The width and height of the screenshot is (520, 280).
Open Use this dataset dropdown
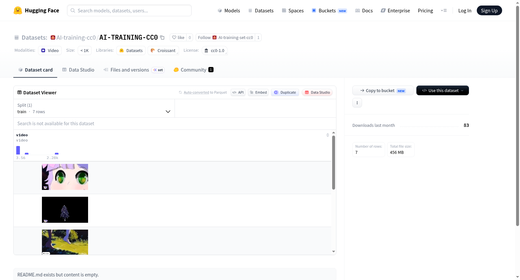[x=443, y=90]
